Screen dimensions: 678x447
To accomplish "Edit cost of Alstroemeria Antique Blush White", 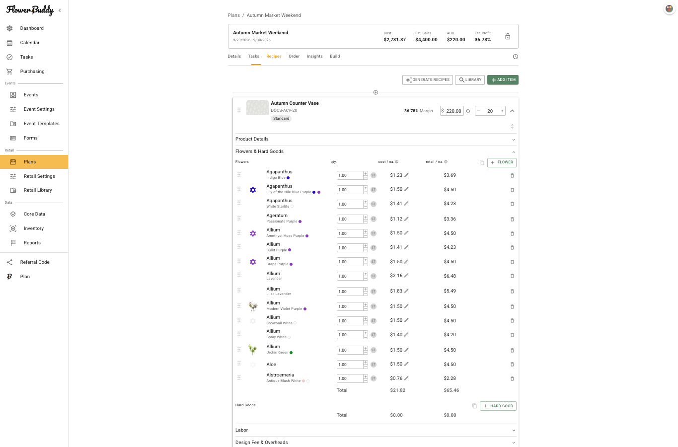I will (x=406, y=378).
